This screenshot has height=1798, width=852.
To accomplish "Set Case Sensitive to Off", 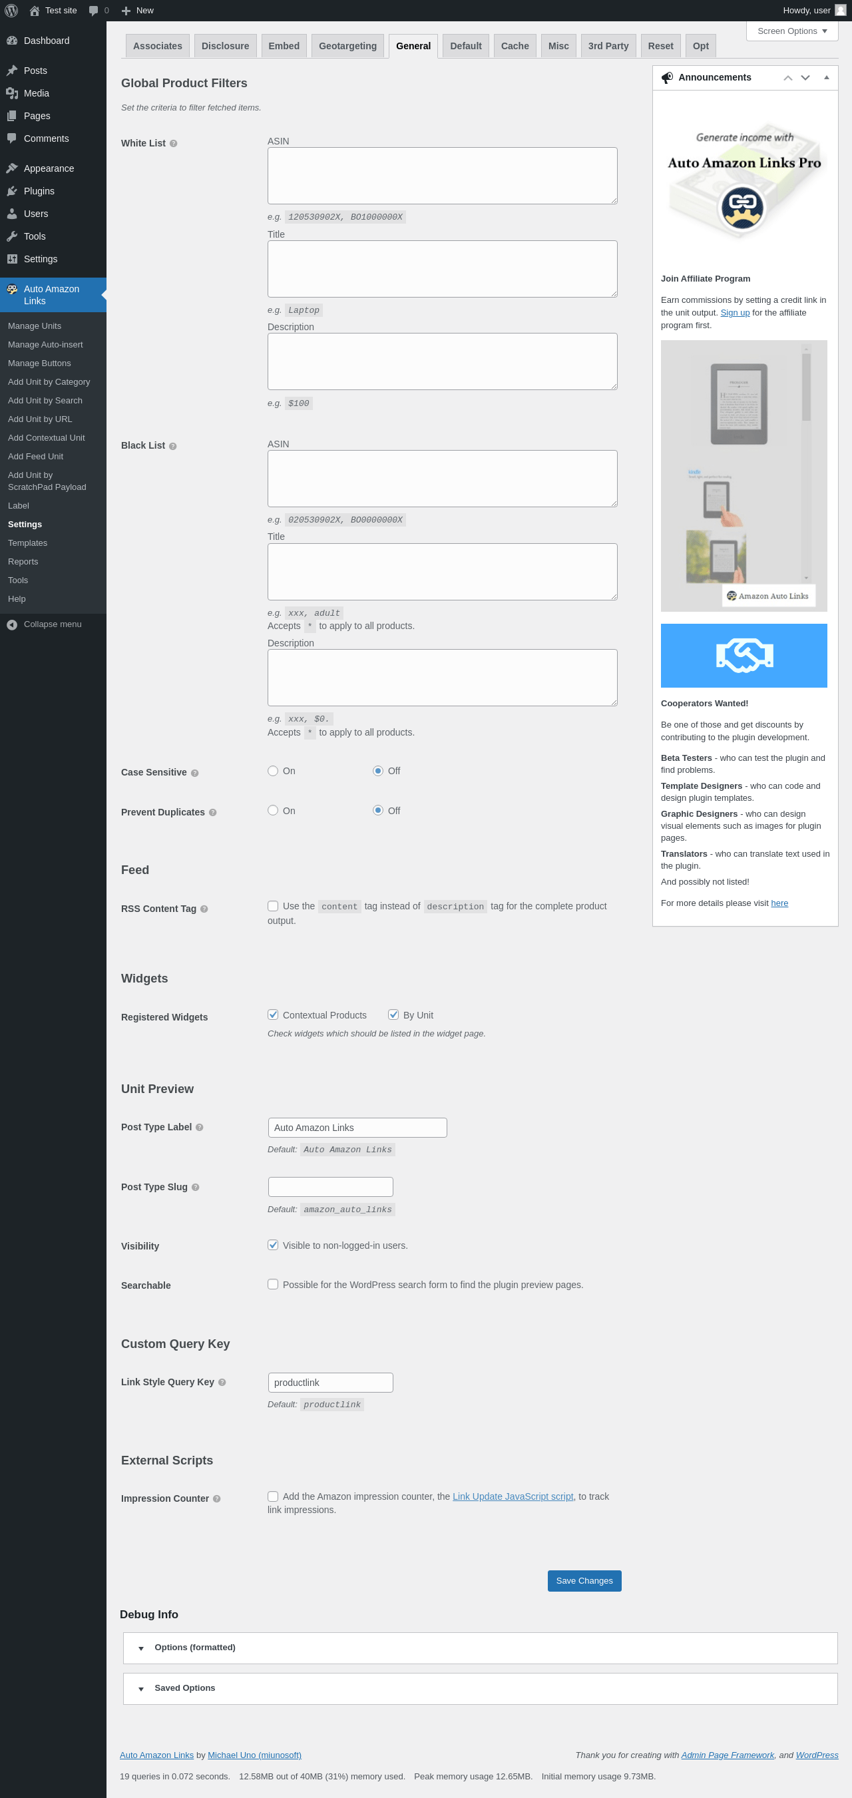I will pyautogui.click(x=378, y=772).
